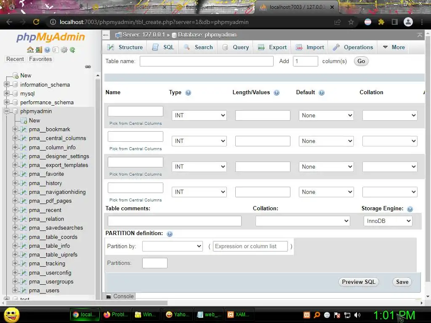Open the table Collation dropdown
The image size is (431, 323).
tap(303, 221)
